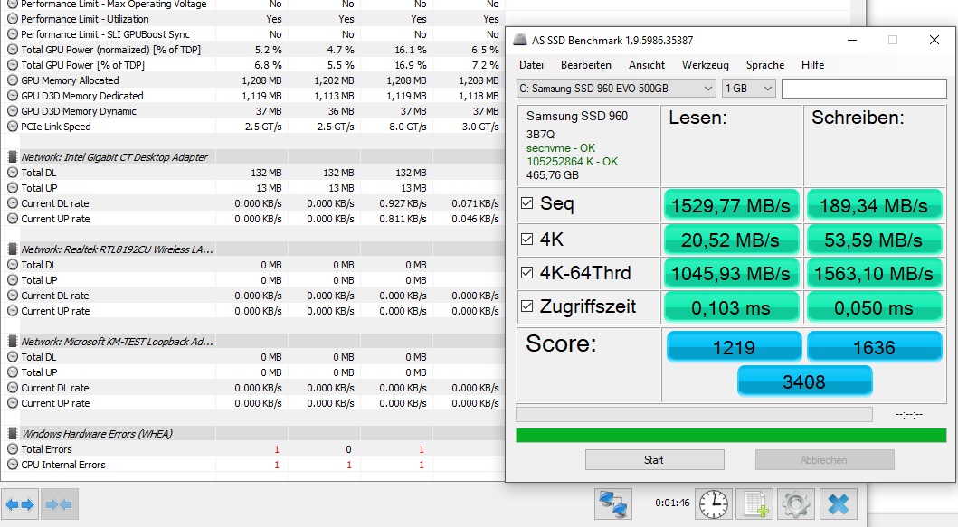Image resolution: width=958 pixels, height=527 pixels.
Task: Click the Zugriffszeit read value 0,103 ms
Action: tap(731, 307)
